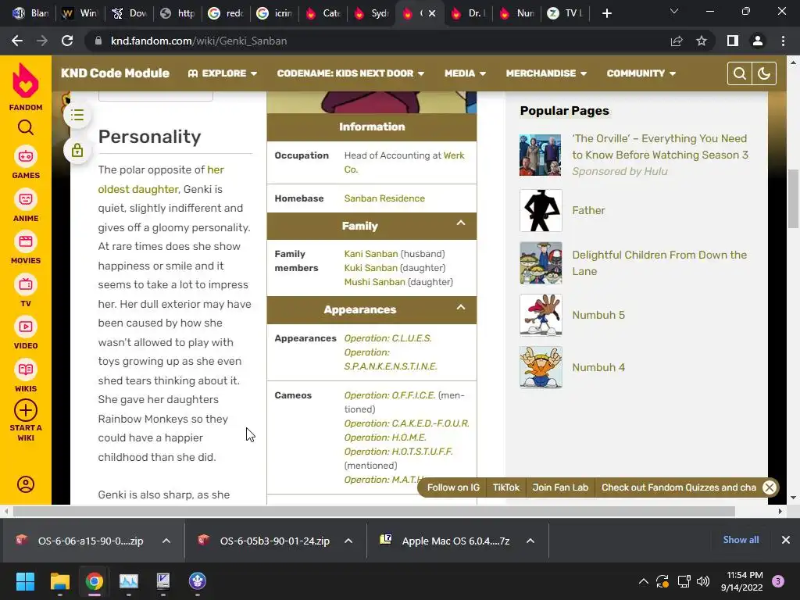
Task: Close the downloads bar
Action: click(x=786, y=540)
